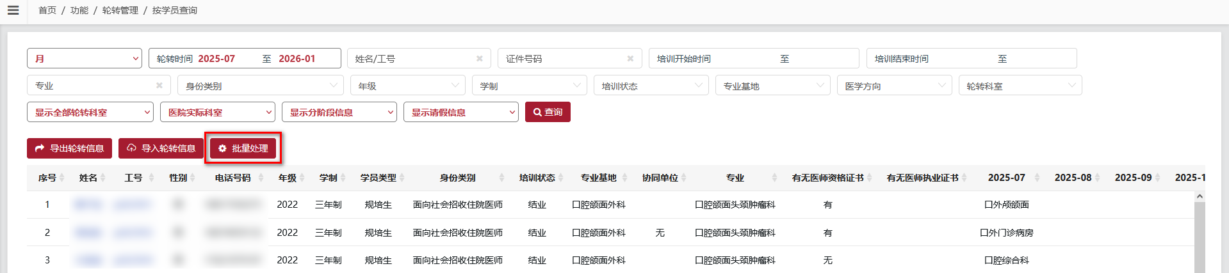Select 口外门诊病房 cell in row 2
Image resolution: width=1229 pixels, height=273 pixels.
1006,233
